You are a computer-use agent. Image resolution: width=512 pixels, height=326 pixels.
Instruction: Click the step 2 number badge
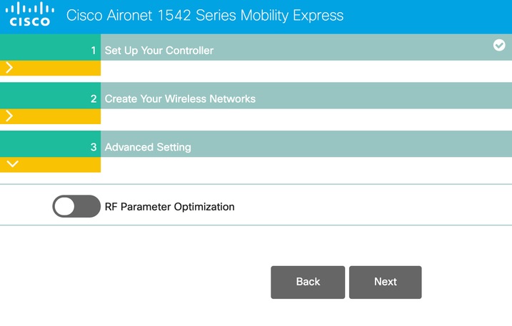click(93, 99)
